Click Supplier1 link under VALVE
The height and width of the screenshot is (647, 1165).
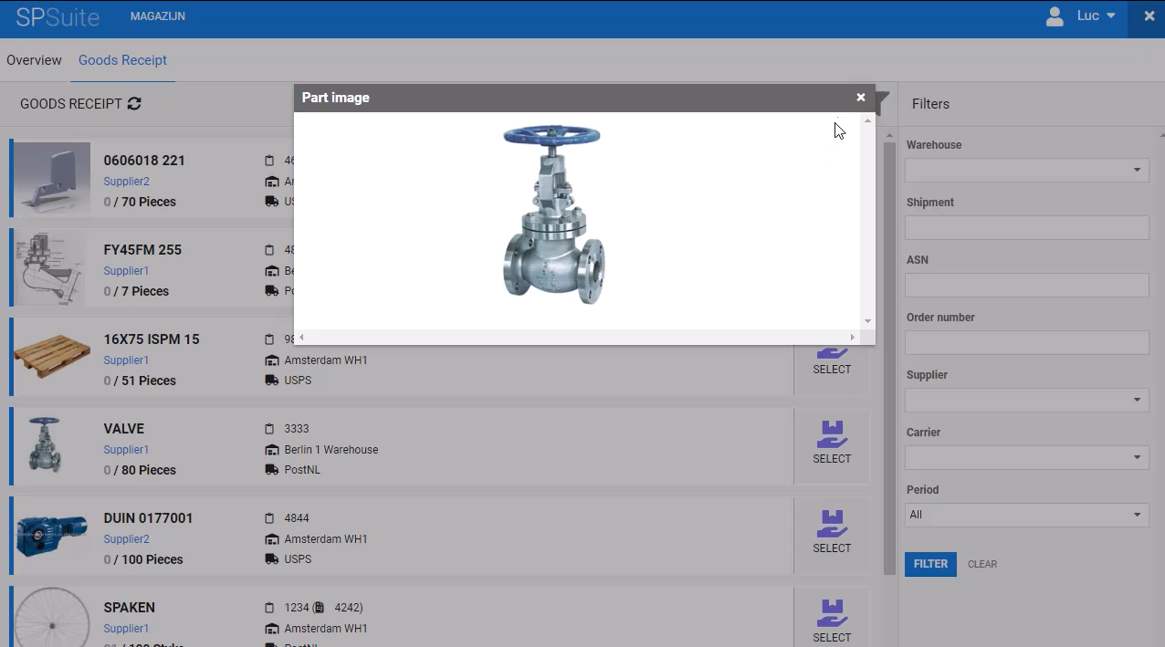click(x=126, y=450)
